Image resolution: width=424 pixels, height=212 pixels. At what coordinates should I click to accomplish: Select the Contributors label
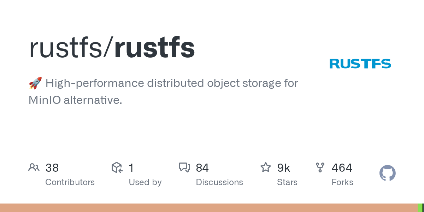tap(70, 182)
